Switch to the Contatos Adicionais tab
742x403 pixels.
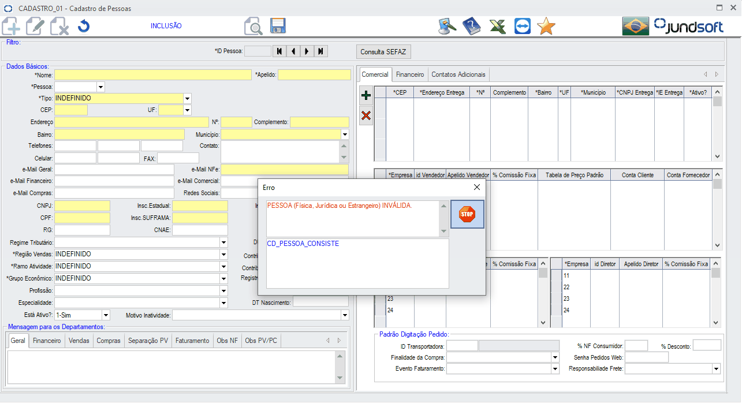[x=458, y=74]
